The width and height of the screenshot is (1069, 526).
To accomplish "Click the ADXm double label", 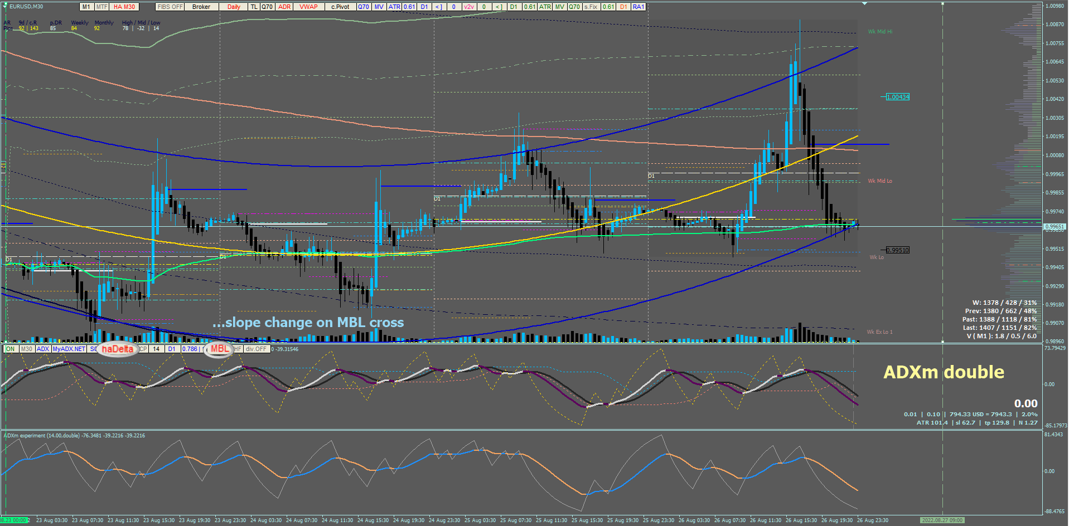I will pyautogui.click(x=944, y=372).
